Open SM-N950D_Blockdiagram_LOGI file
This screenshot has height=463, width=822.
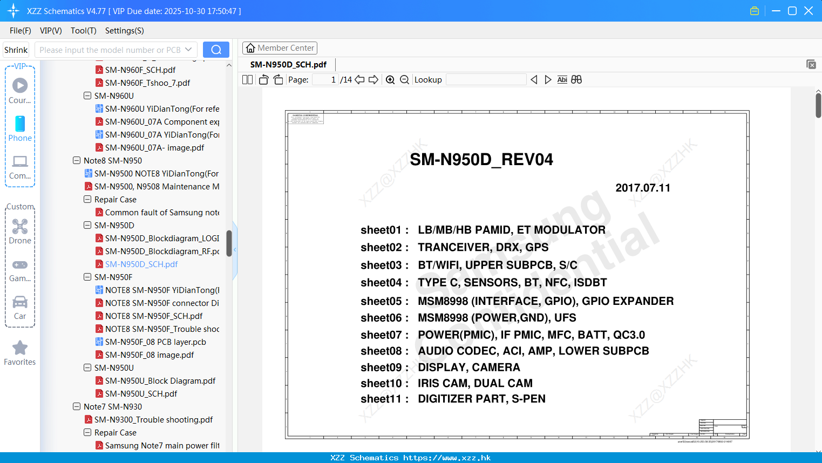162,238
